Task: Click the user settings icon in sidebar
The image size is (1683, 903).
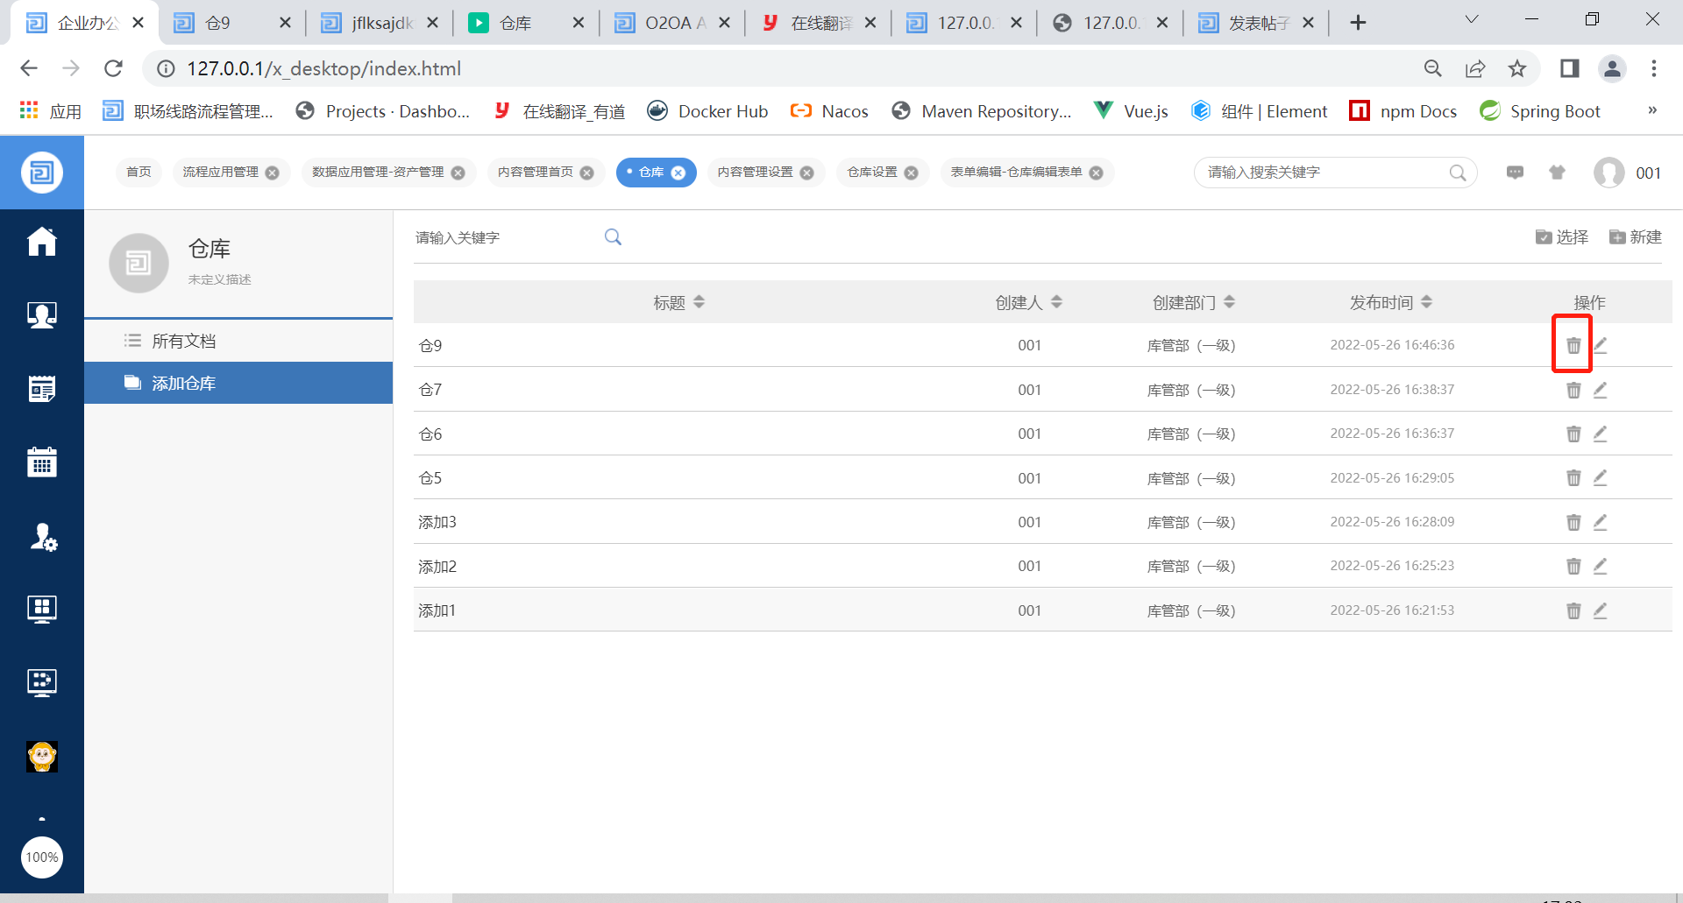Action: click(41, 536)
